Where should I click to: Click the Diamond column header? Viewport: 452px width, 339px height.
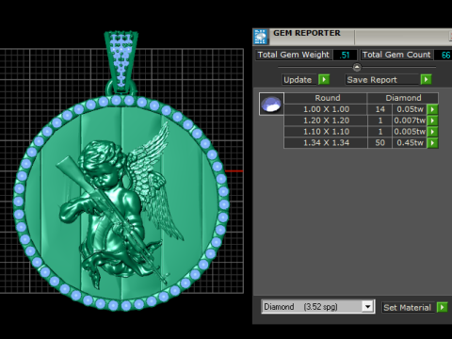click(403, 98)
